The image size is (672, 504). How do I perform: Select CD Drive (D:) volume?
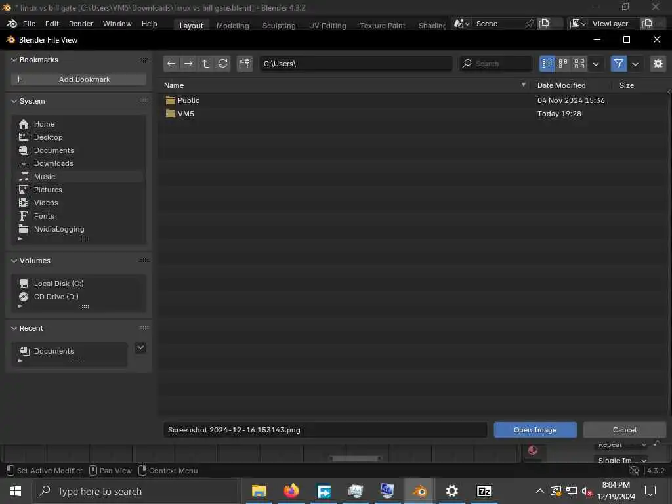79,297
